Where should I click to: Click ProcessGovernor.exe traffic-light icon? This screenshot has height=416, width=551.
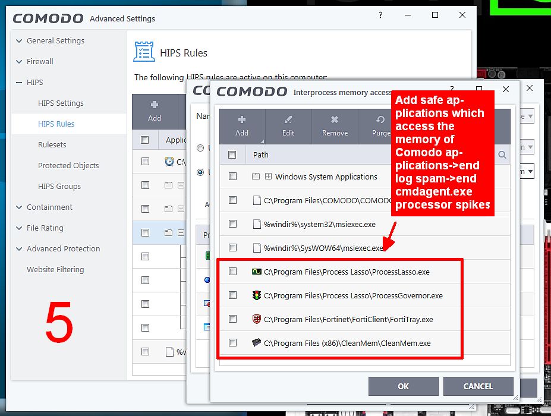click(x=257, y=295)
